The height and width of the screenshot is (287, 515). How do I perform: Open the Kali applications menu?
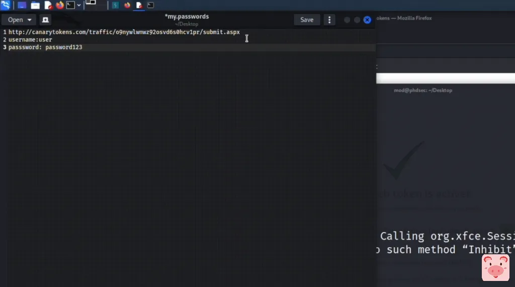pyautogui.click(x=5, y=5)
